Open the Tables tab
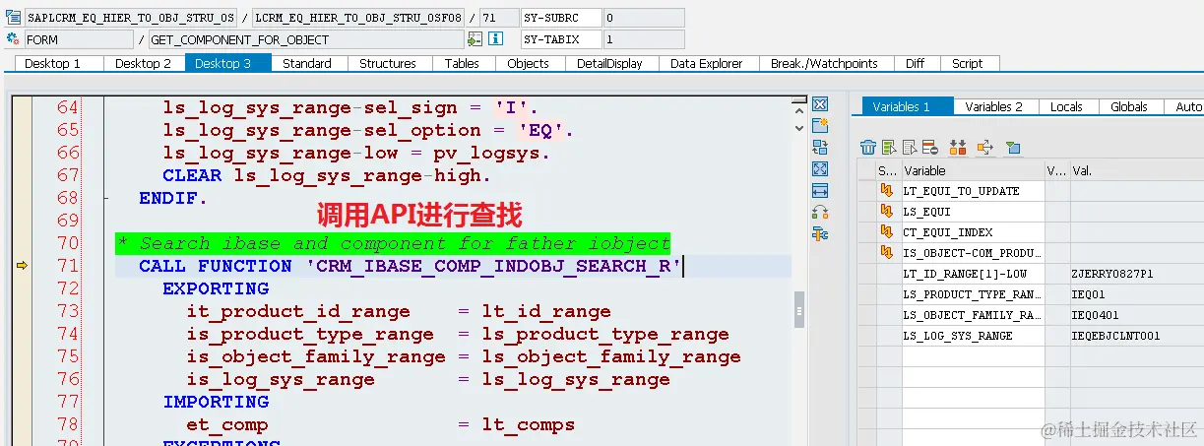Image resolution: width=1204 pixels, height=446 pixels. 462,63
